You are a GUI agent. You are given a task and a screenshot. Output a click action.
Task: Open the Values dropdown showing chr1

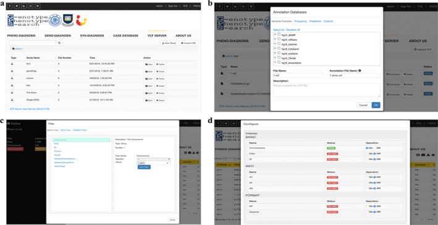coord(153,162)
